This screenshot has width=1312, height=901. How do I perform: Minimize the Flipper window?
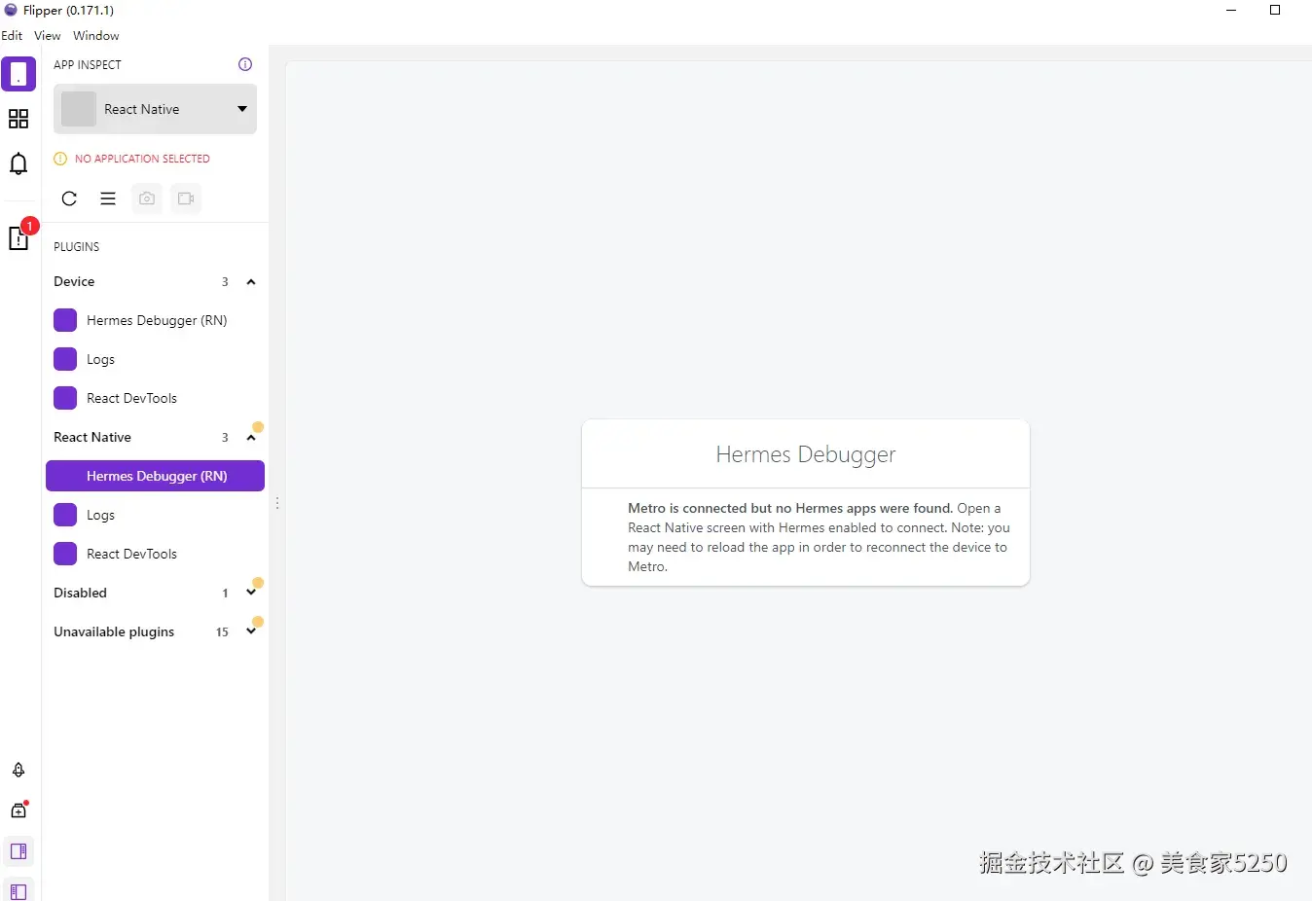coord(1231,10)
